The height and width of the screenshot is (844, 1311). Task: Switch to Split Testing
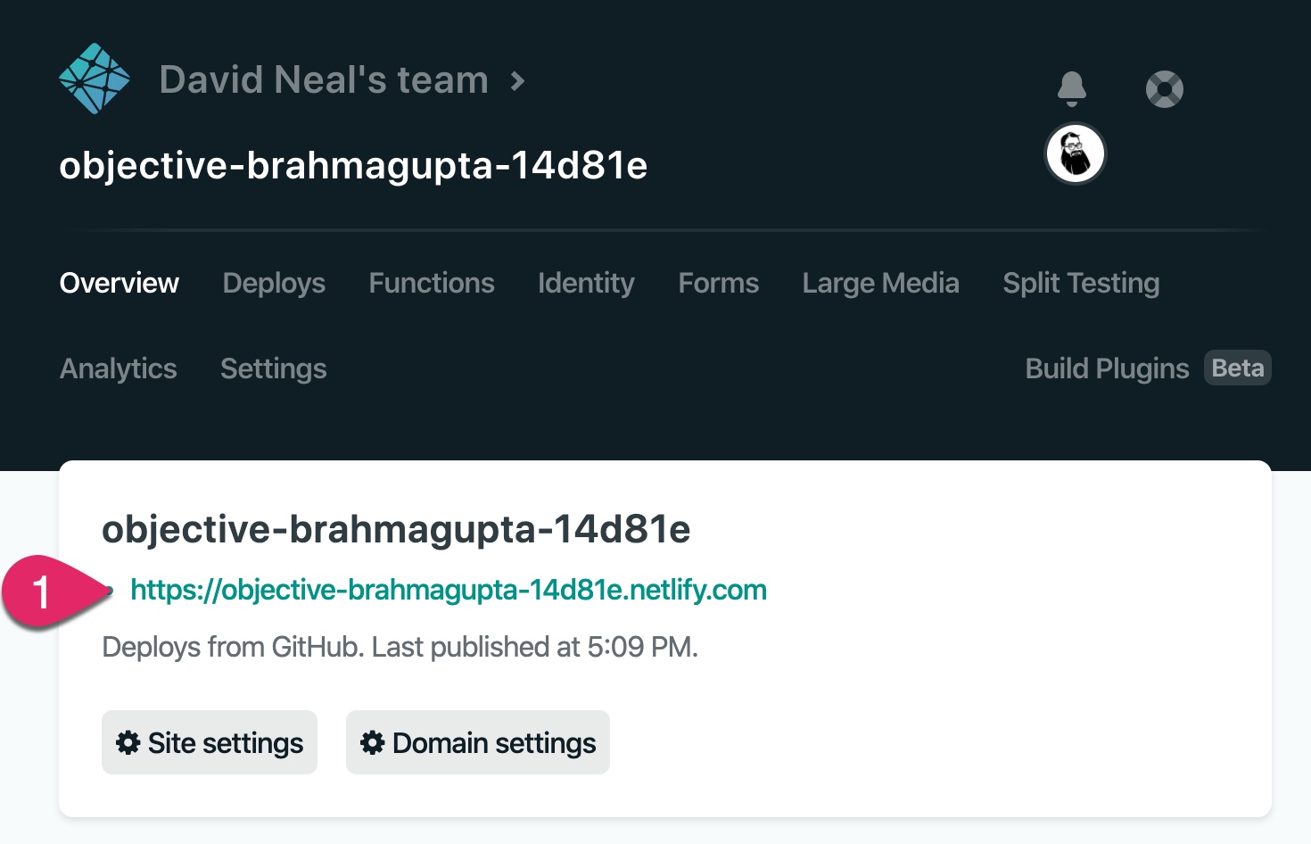(x=1081, y=283)
